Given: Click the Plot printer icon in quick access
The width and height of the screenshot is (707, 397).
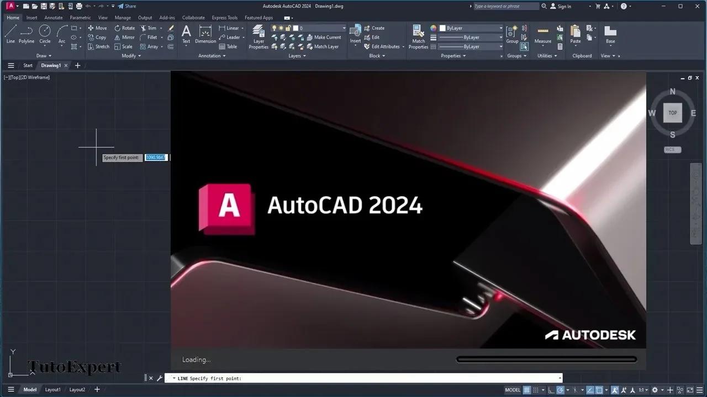Looking at the screenshot, I should 79,6.
